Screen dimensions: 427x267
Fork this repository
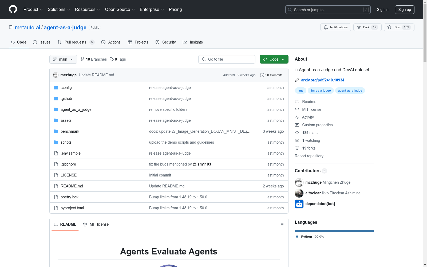click(367, 27)
